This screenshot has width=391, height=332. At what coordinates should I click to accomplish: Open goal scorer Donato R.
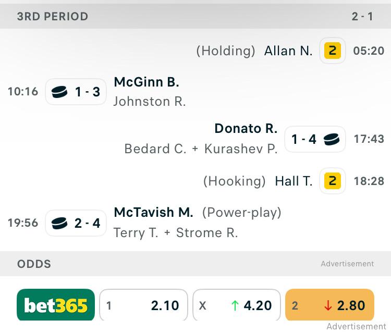(x=246, y=129)
